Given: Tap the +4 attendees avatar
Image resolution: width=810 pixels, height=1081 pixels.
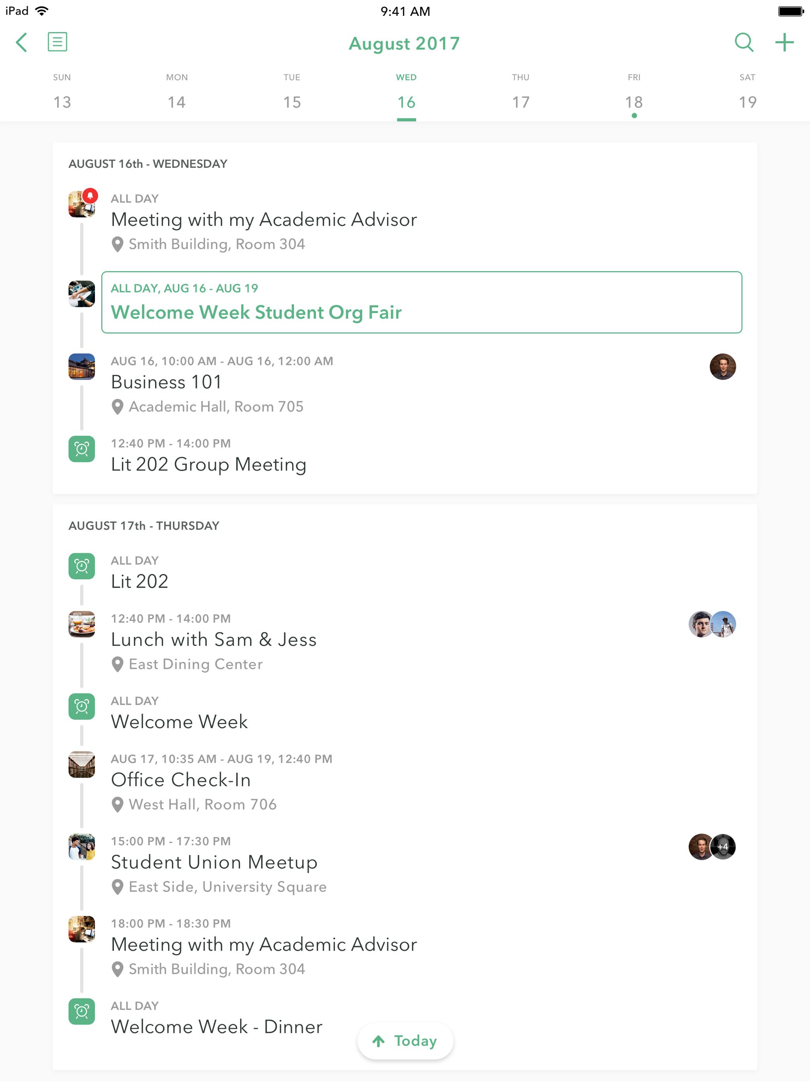Looking at the screenshot, I should pos(723,847).
